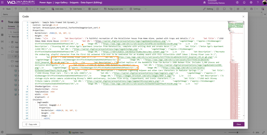Click the Insert plus icon in sidebar
The height and width of the screenshot is (135, 267).
2,28
